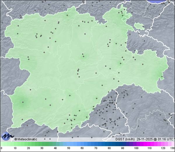This screenshot has width=175, height=152.
Task: Click the 120 legend number label
Action: pos(163,148)
